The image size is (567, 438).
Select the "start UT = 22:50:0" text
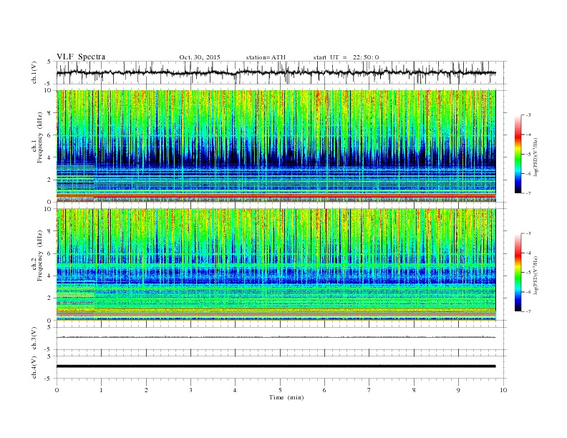(x=346, y=57)
